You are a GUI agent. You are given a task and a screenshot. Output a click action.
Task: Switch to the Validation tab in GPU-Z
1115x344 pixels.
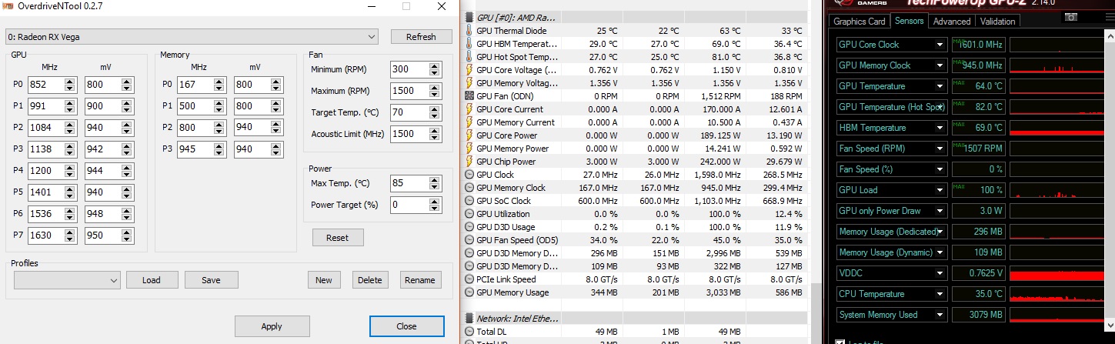coord(998,22)
